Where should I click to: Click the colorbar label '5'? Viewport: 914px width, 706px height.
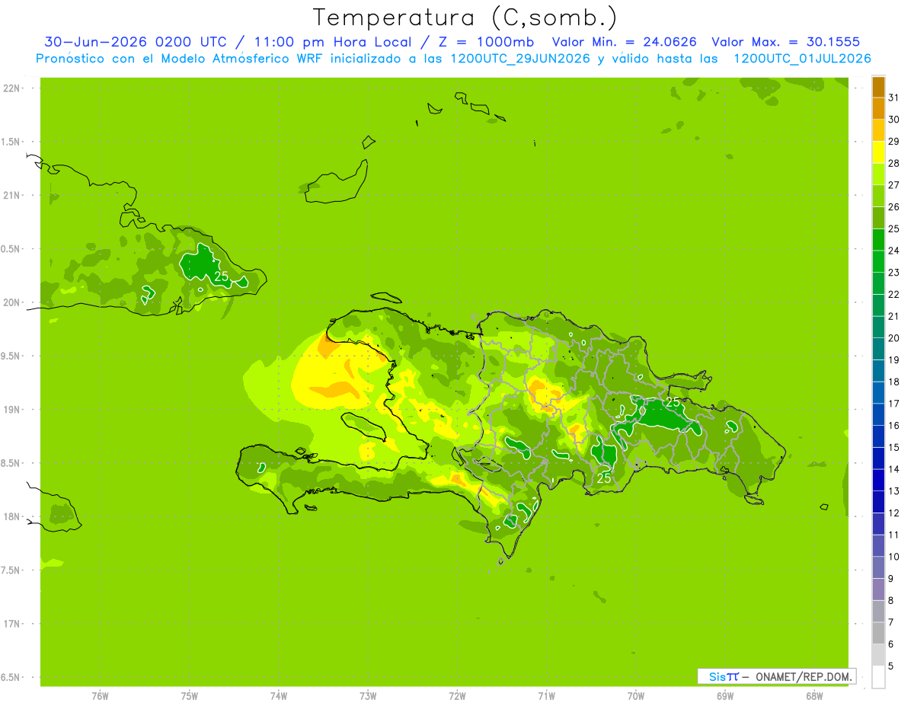click(x=891, y=666)
